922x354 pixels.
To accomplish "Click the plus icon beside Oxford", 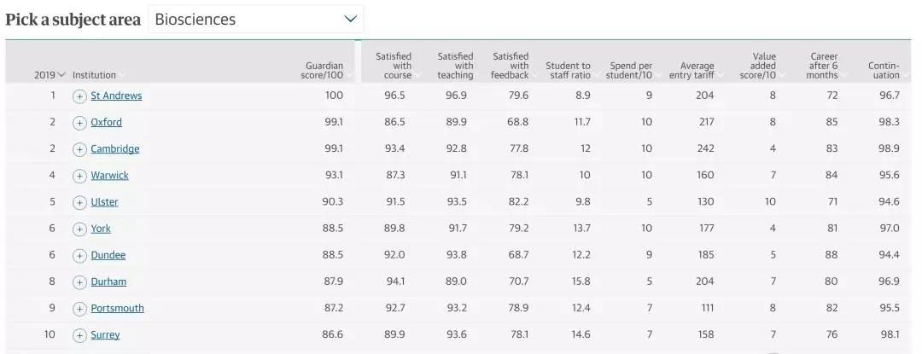I will 79,123.
